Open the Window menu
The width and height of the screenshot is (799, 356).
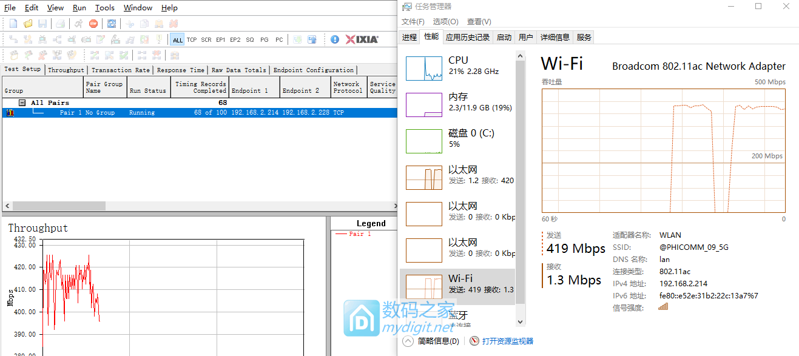pos(138,8)
